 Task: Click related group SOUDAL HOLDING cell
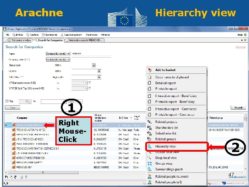tap(218, 167)
